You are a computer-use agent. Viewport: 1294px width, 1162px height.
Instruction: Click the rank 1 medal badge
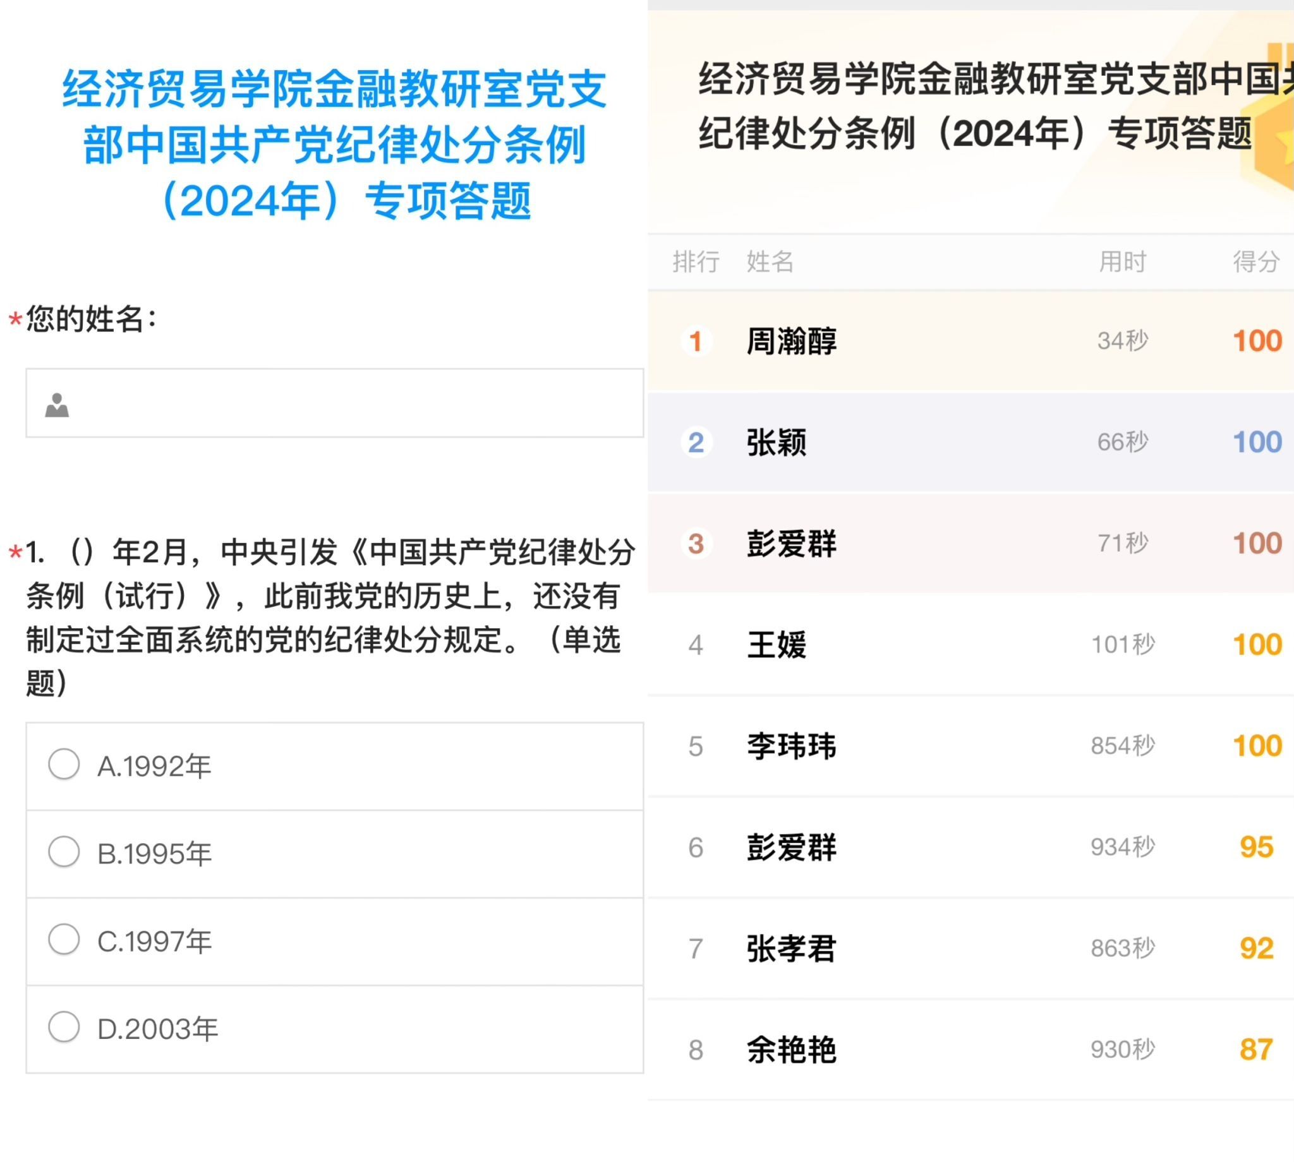pyautogui.click(x=696, y=341)
